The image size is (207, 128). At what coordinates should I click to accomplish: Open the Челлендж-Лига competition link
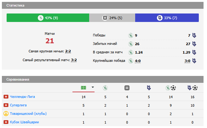22,97
